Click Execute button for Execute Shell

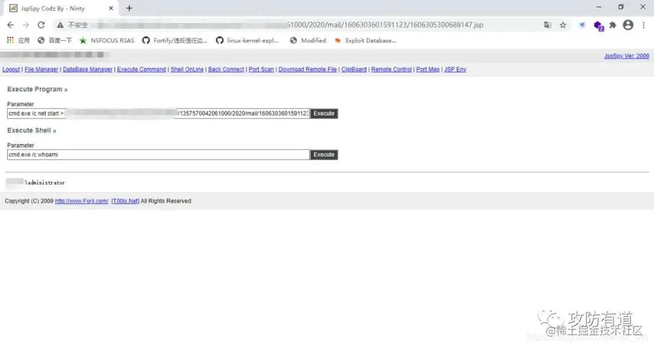323,154
